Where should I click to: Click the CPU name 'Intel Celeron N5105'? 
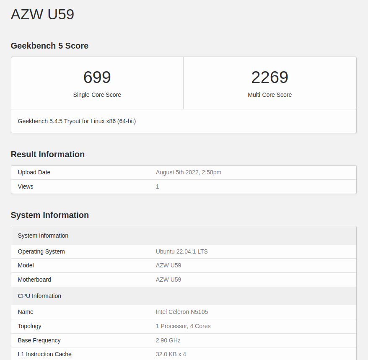tap(182, 312)
